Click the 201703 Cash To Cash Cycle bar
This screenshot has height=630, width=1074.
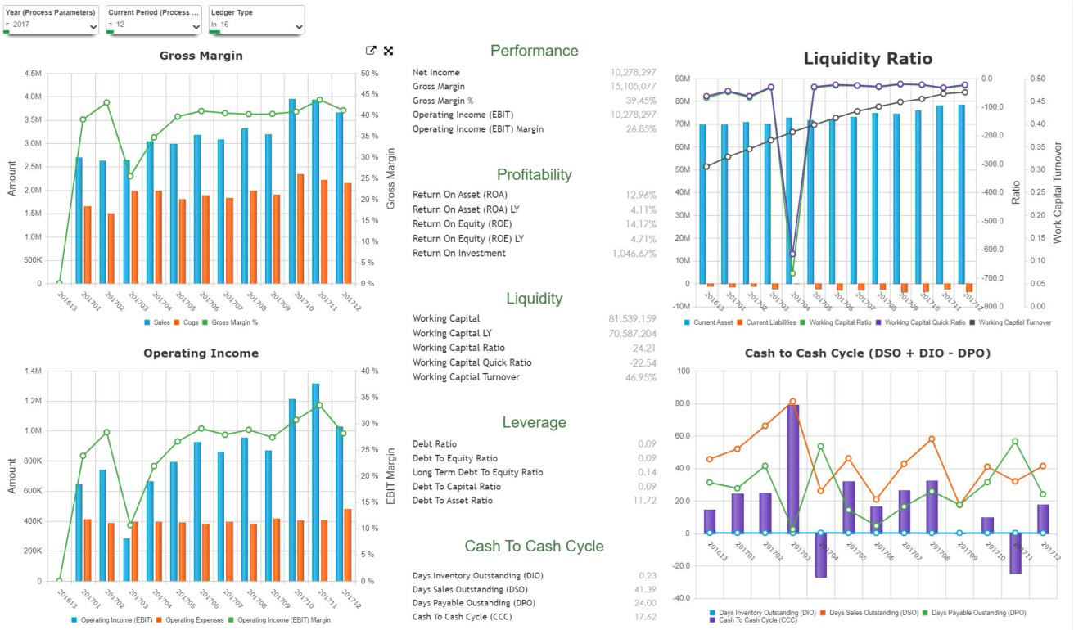click(793, 469)
